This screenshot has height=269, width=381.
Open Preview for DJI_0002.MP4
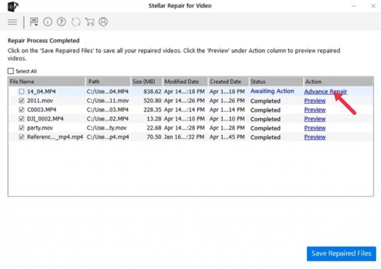tap(315, 119)
